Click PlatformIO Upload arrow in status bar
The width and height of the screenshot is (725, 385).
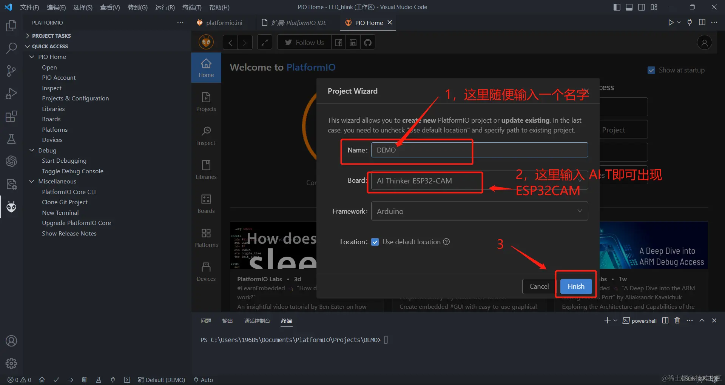click(x=70, y=380)
